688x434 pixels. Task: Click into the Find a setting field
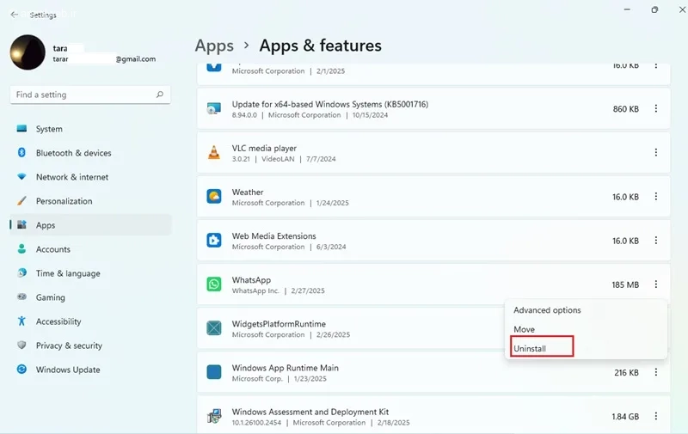90,95
